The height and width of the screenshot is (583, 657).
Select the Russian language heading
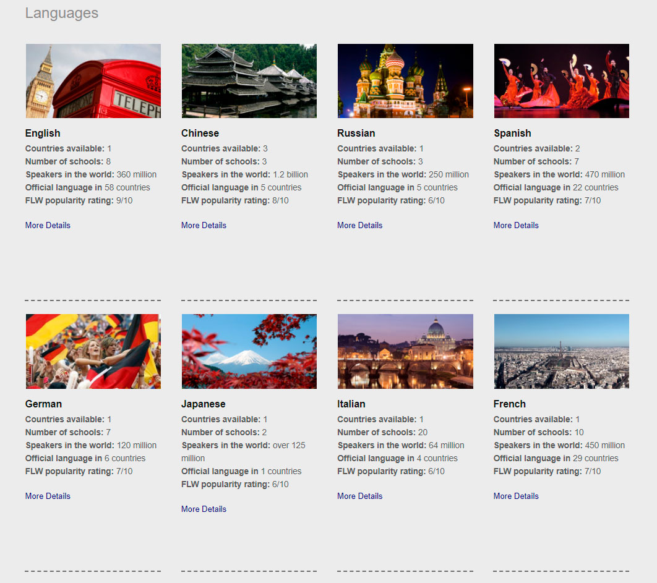tap(356, 133)
